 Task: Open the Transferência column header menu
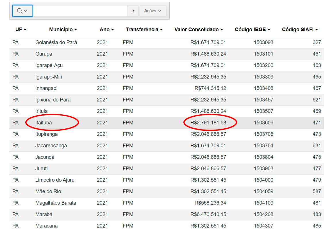[144, 30]
